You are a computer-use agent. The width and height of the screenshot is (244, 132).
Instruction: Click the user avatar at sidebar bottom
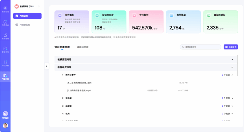[5, 126]
